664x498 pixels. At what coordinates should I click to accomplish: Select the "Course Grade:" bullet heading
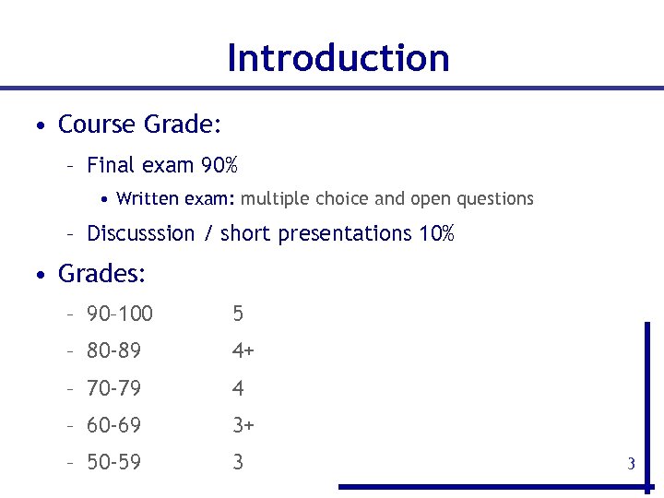(139, 125)
